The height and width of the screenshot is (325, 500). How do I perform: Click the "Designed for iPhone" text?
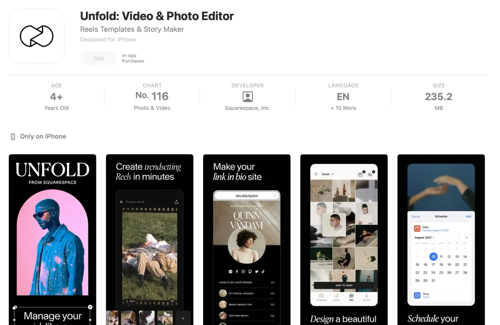pos(108,39)
